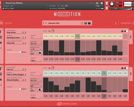134x107 pixels.
Task: Open the FX tab on the right side of track 2
Action: tap(131, 74)
